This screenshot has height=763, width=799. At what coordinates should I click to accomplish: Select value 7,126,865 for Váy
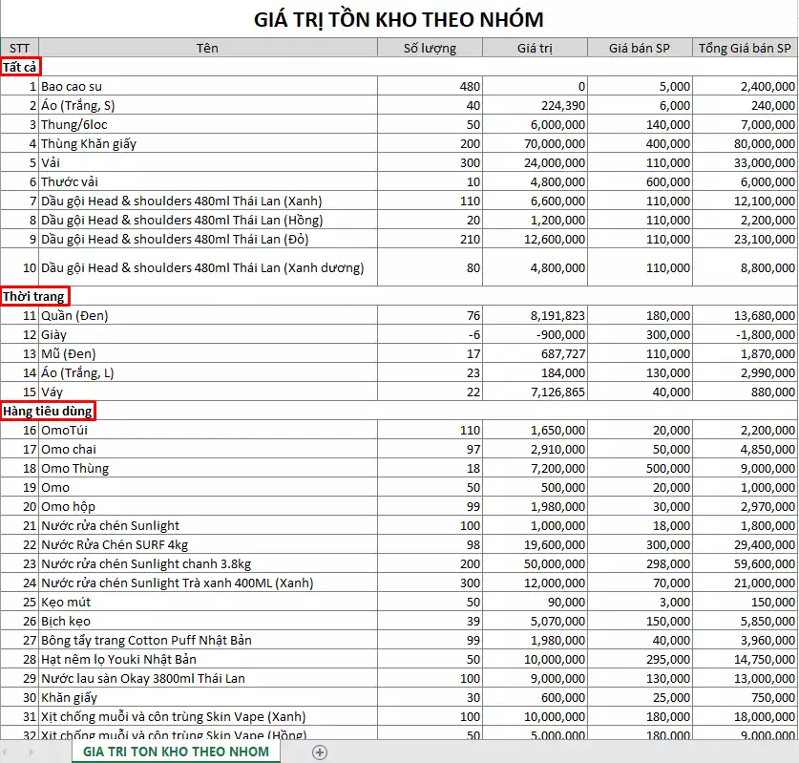click(535, 392)
